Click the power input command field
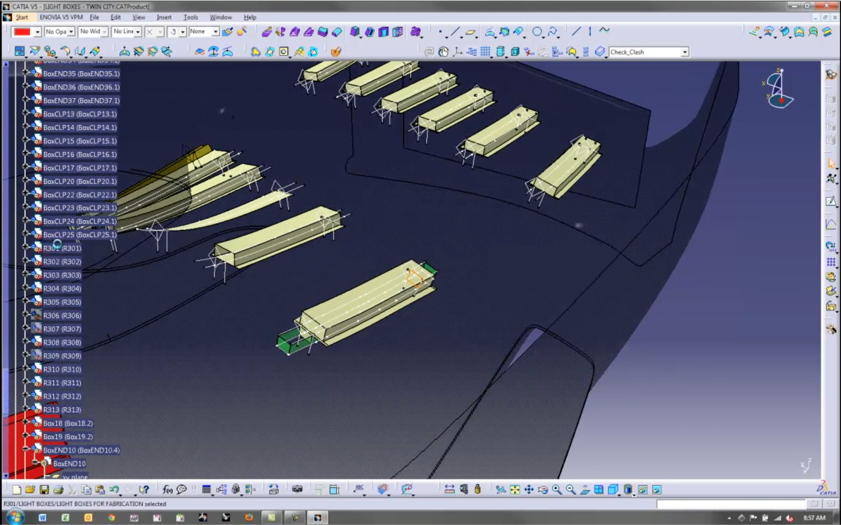This screenshot has width=841, height=525. (731, 504)
